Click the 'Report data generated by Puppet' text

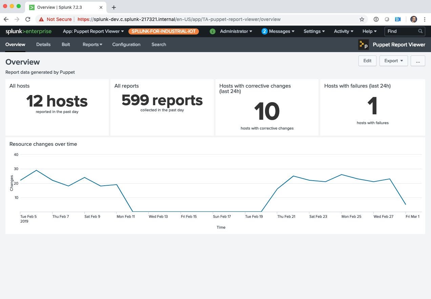click(x=40, y=72)
